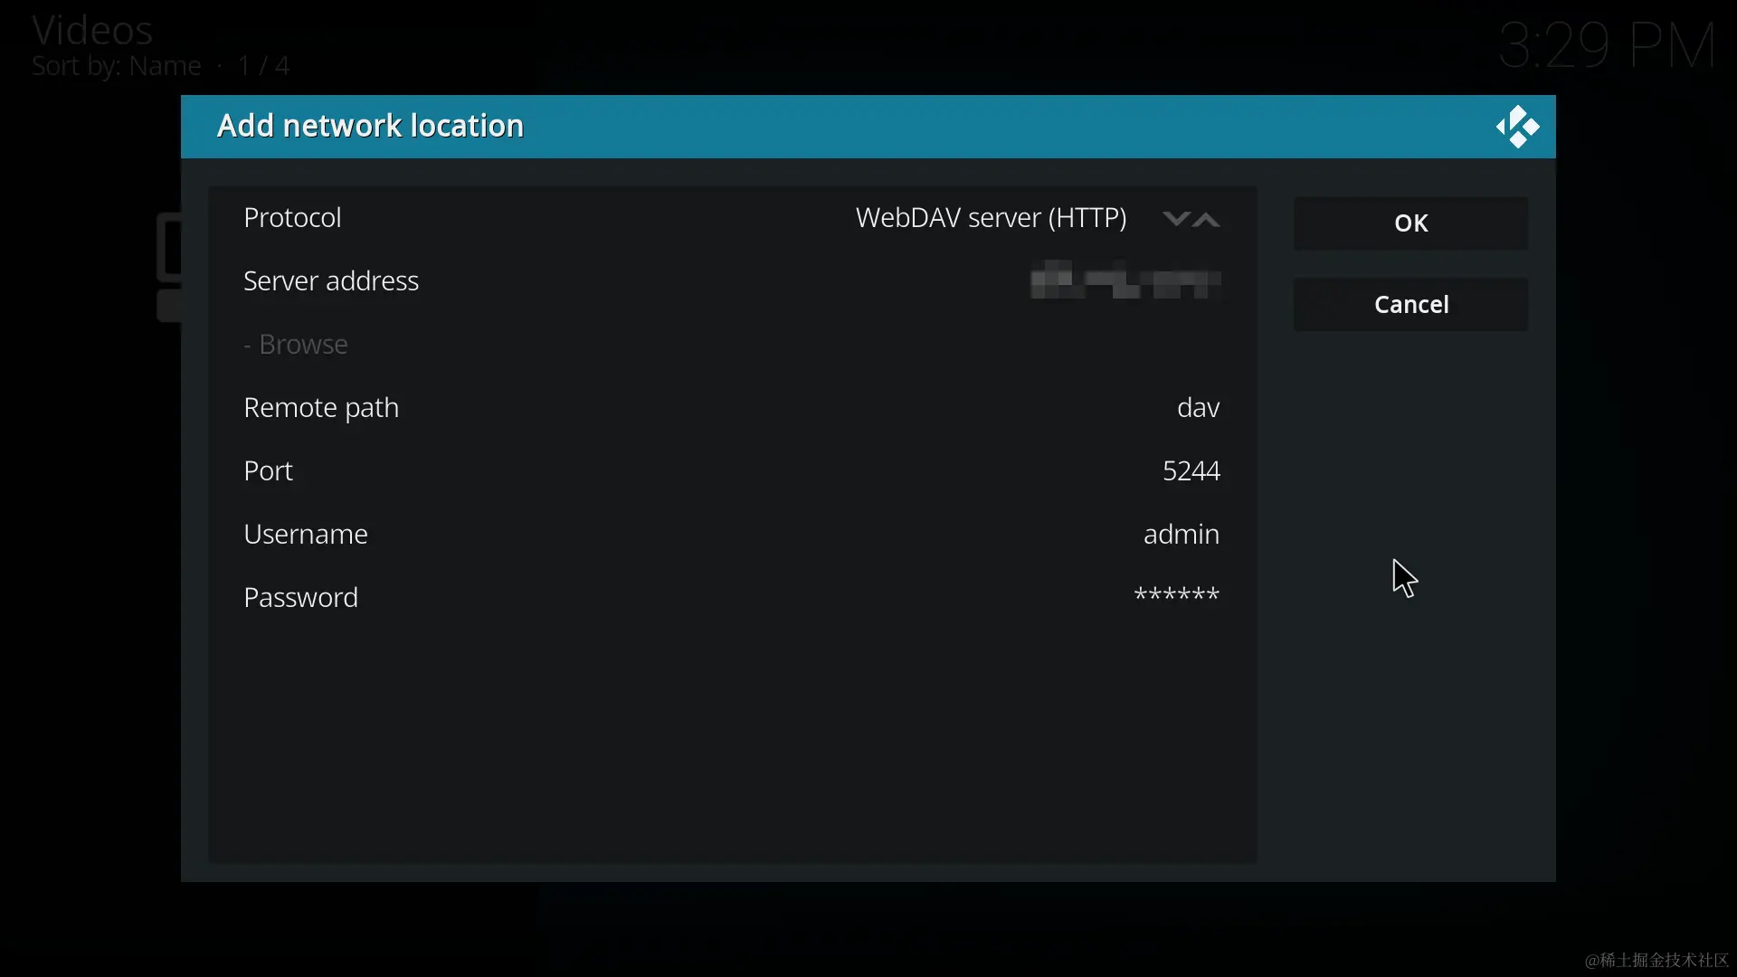
Task: Click the 'Add network location' title bar
Action: click(x=370, y=126)
